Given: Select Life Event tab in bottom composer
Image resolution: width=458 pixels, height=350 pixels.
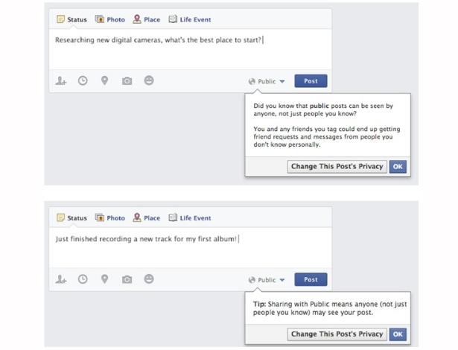Looking at the screenshot, I should pos(190,218).
